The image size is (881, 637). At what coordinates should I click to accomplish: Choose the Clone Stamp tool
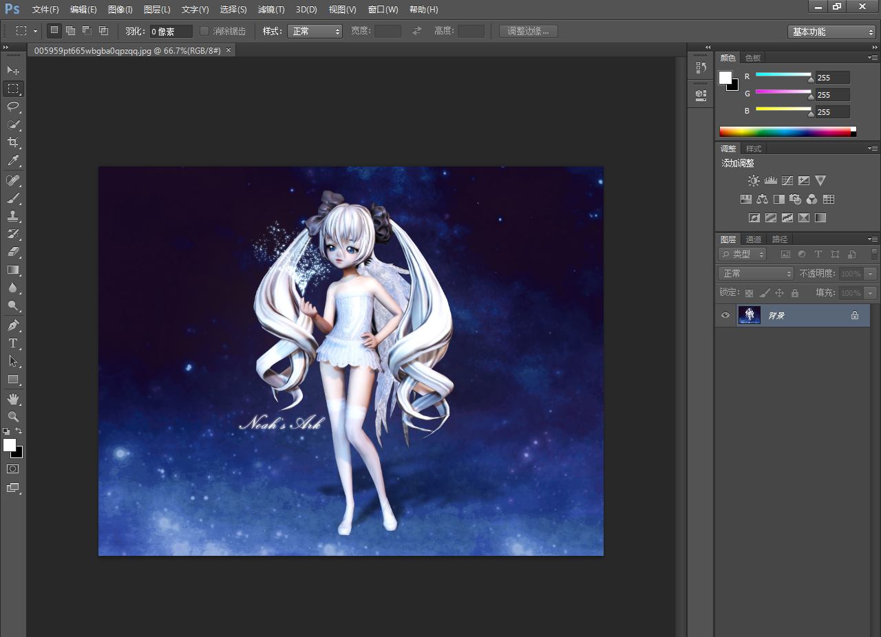pos(13,216)
